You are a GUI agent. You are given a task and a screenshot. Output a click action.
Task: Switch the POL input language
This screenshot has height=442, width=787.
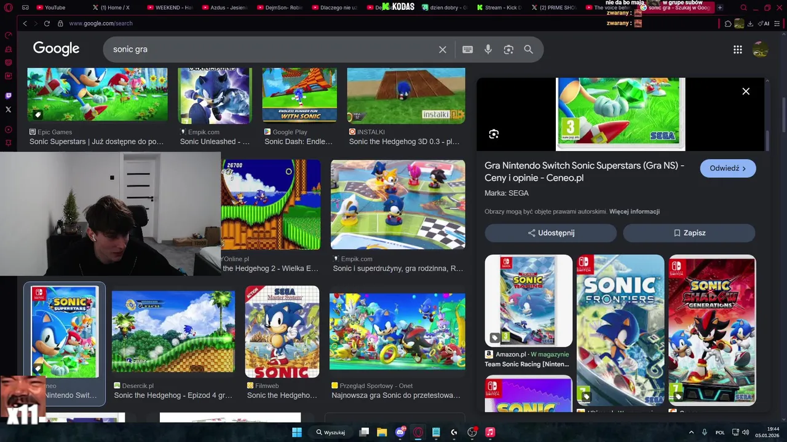point(720,432)
